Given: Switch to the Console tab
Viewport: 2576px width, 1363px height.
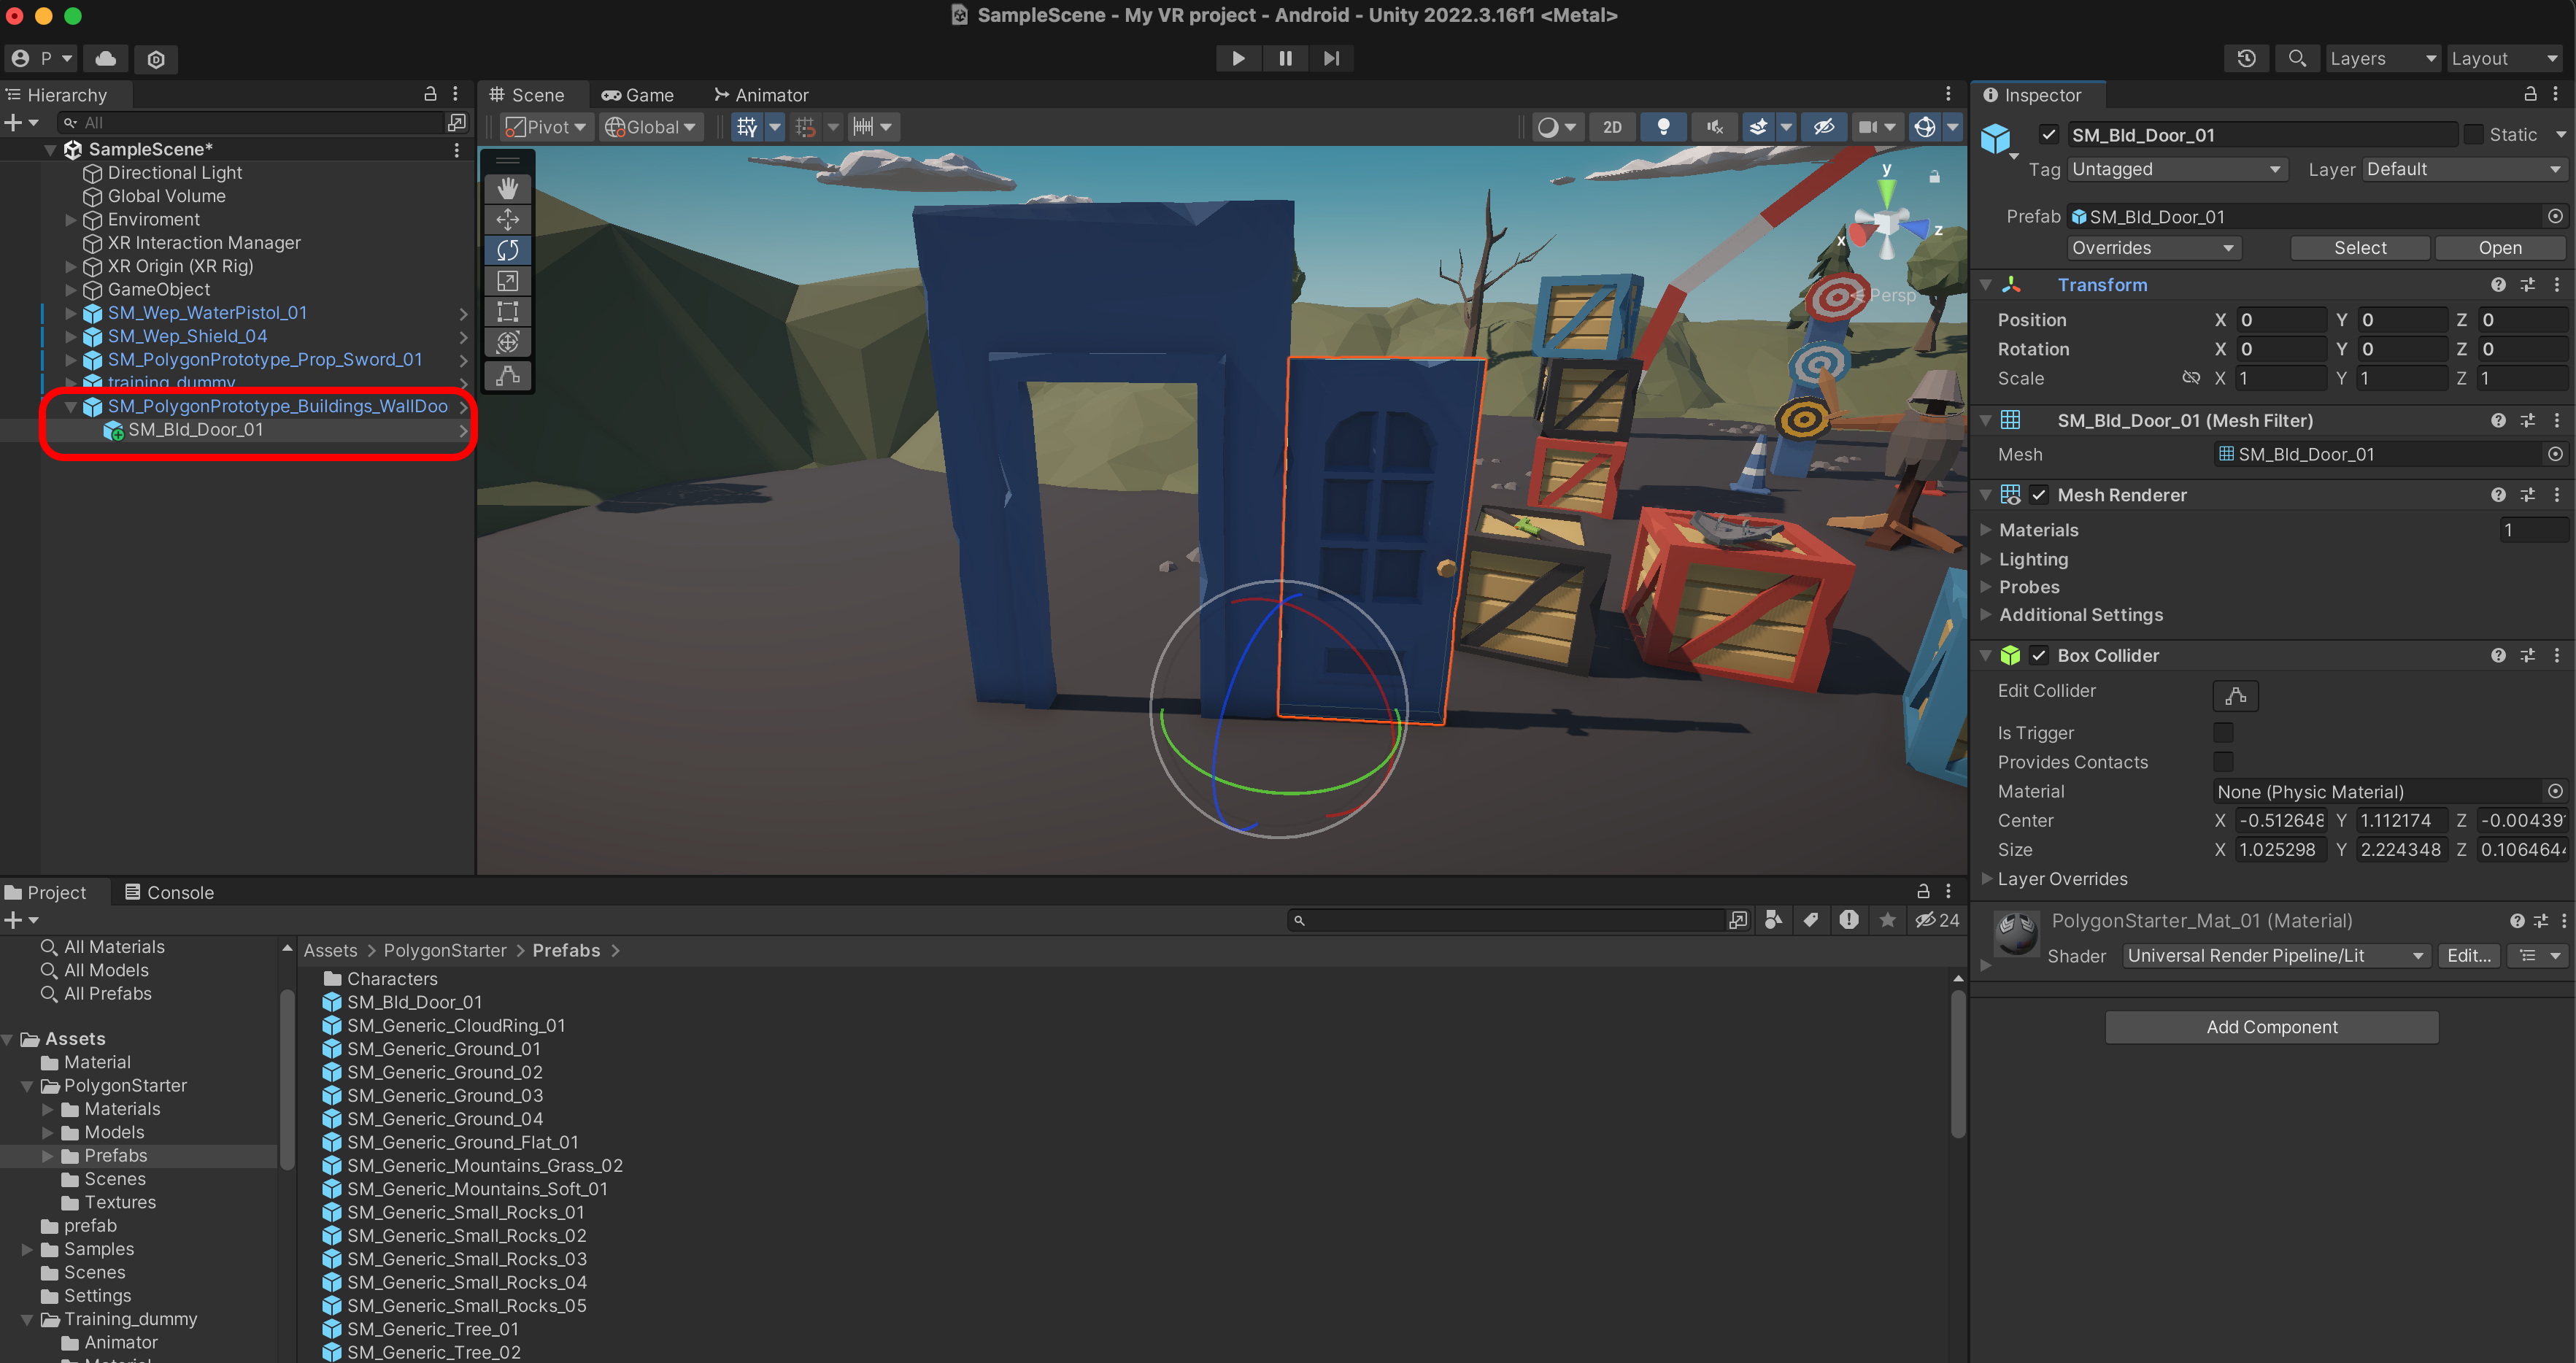Looking at the screenshot, I should coord(169,892).
